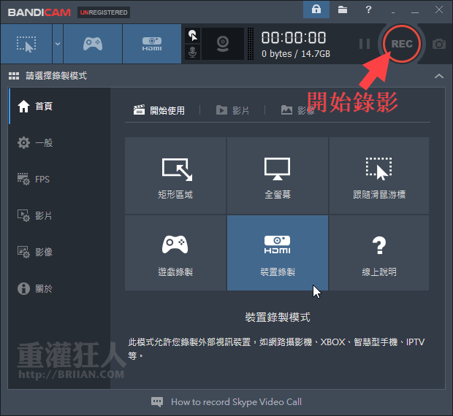Image resolution: width=453 pixels, height=416 pixels.
Task: Open How to record Skype Video Call link
Action: (x=235, y=401)
